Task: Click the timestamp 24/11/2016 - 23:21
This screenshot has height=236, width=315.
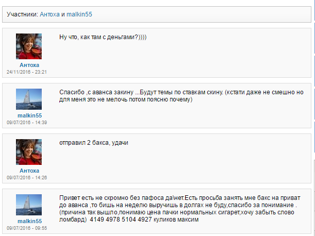Action: tap(27, 72)
